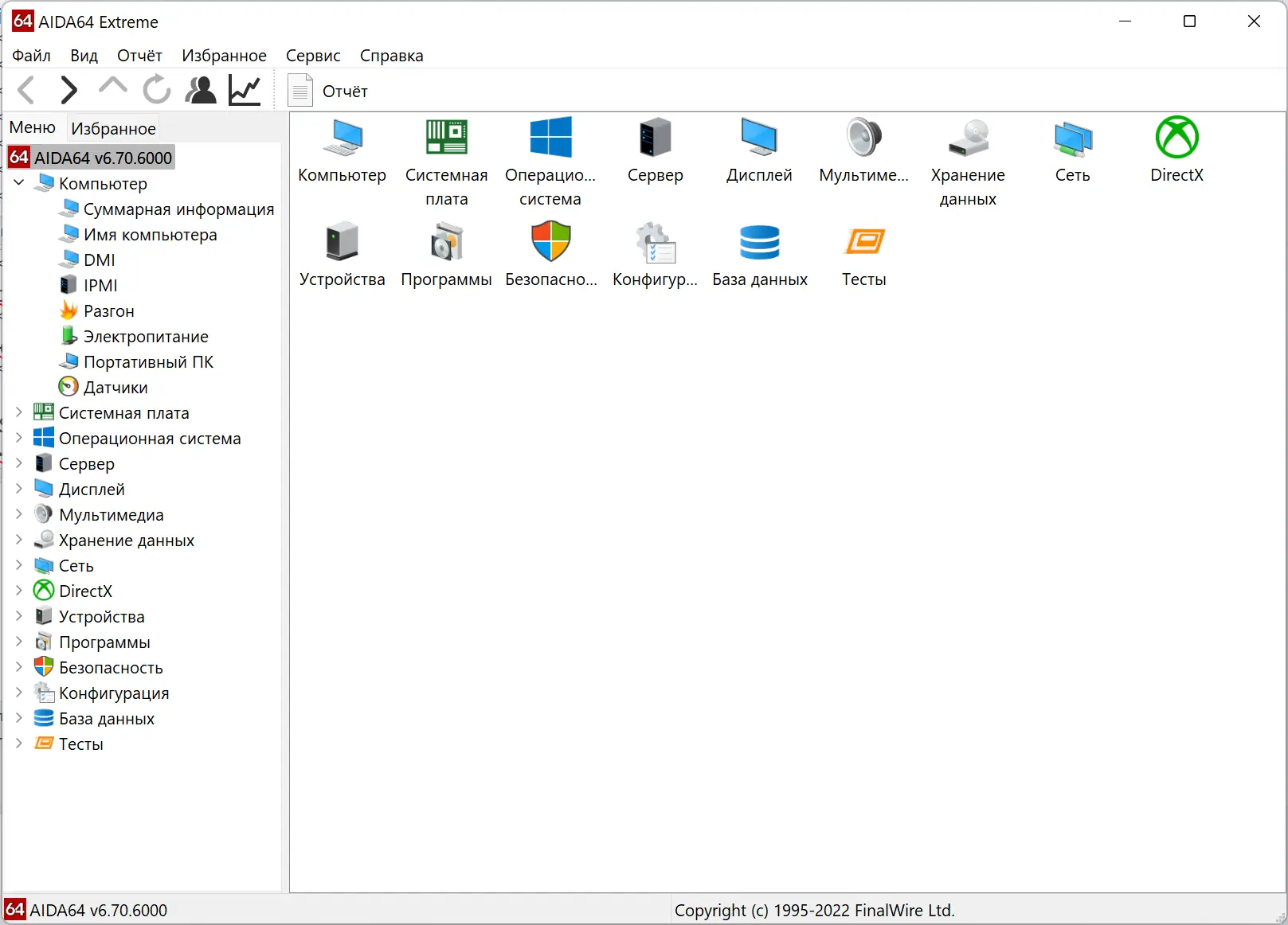Click the Безопасность shield icon
Screen dimensions: 1288x925
click(550, 243)
